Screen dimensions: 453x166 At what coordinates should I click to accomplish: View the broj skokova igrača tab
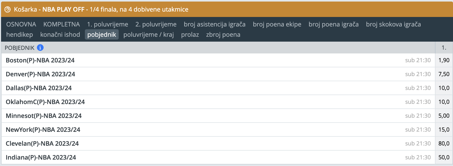click(x=393, y=24)
